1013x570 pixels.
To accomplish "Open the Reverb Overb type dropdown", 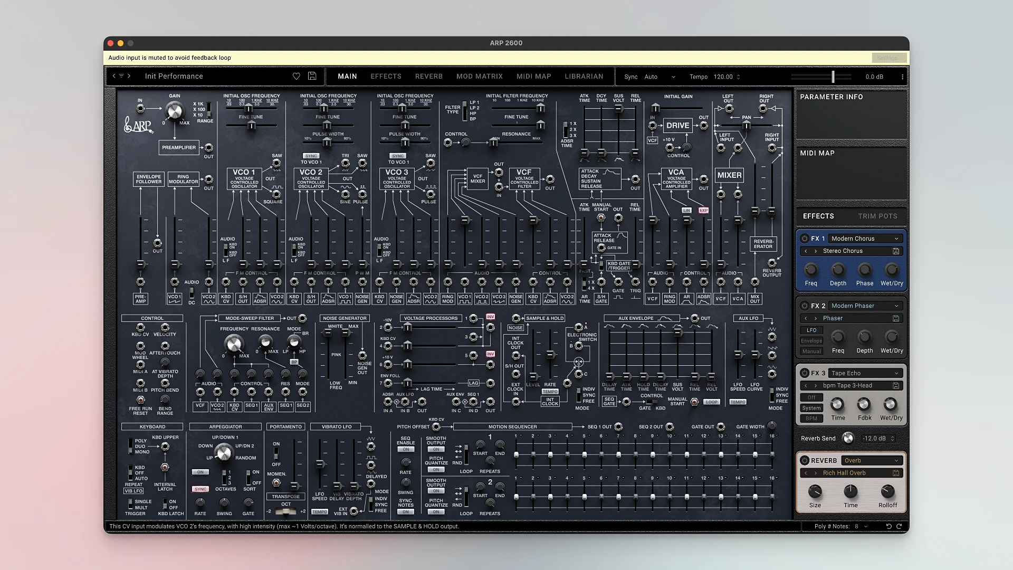I will (871, 460).
